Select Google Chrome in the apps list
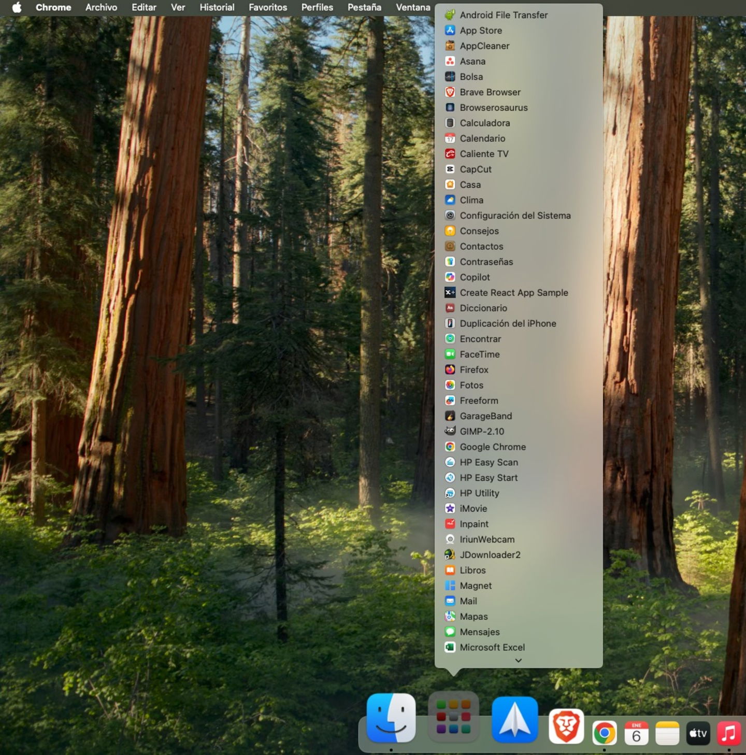The image size is (746, 755). point(519,447)
